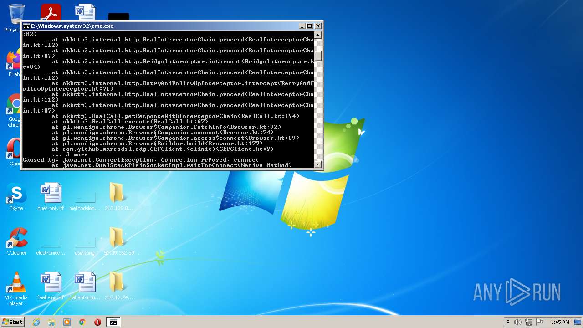Select the 213.136.8... folder icon
This screenshot has height=328, width=583.
coord(118,197)
